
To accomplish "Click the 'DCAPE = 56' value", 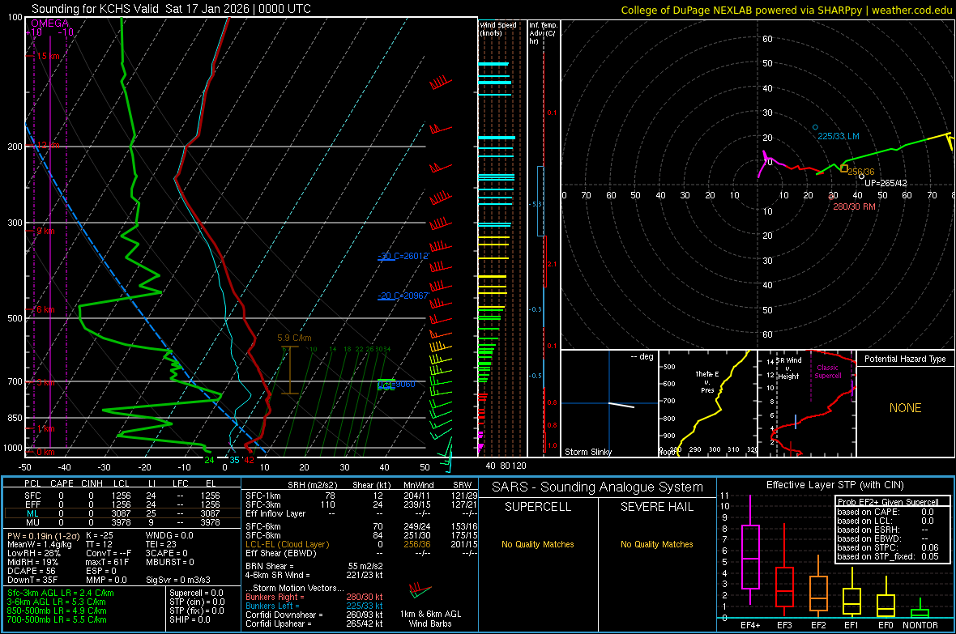I will coord(31,571).
